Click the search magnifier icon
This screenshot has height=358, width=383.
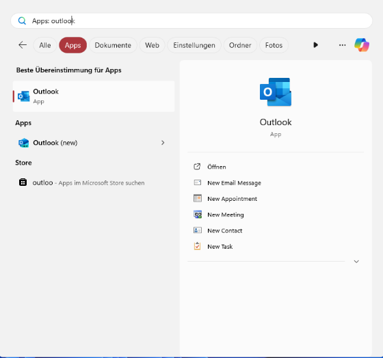(22, 20)
